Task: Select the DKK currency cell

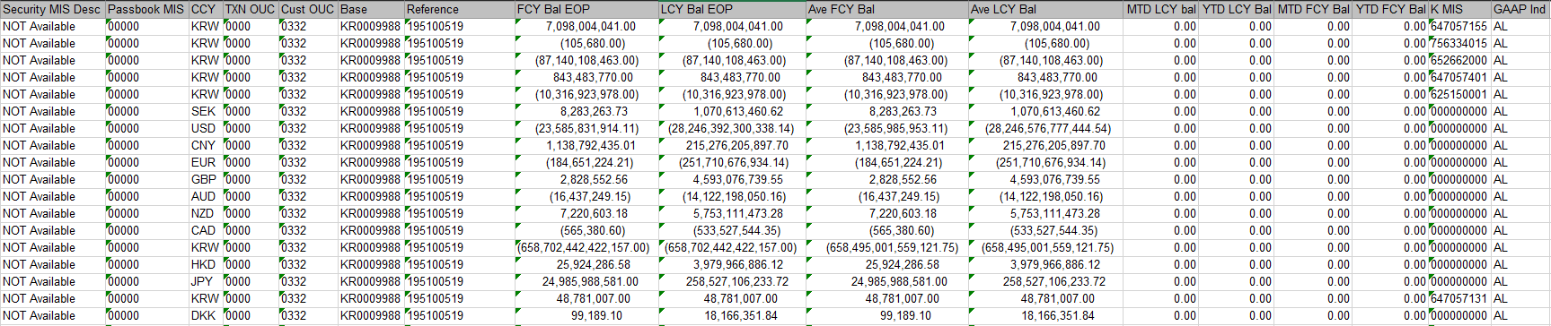Action: click(205, 316)
